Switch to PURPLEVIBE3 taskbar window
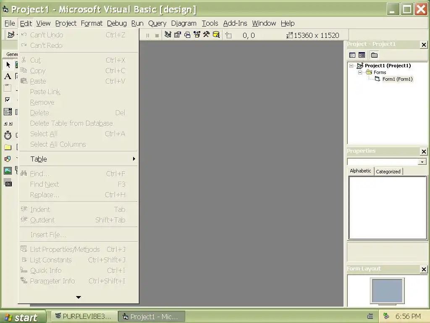The image size is (430, 323). (84, 317)
